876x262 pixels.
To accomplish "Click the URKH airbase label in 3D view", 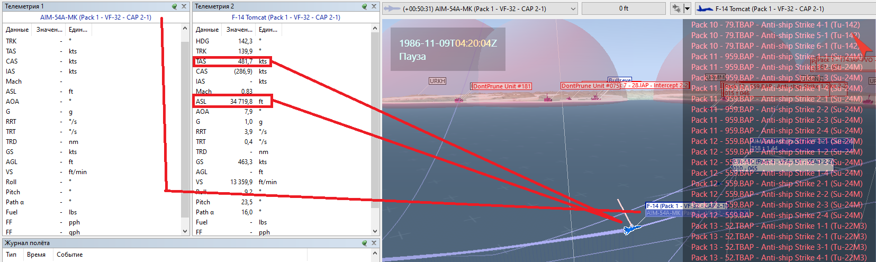I will (437, 81).
